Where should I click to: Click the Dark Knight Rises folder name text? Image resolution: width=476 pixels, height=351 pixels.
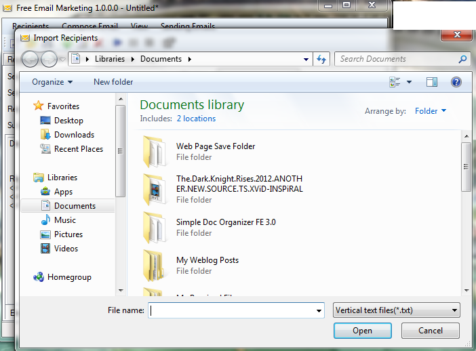239,184
